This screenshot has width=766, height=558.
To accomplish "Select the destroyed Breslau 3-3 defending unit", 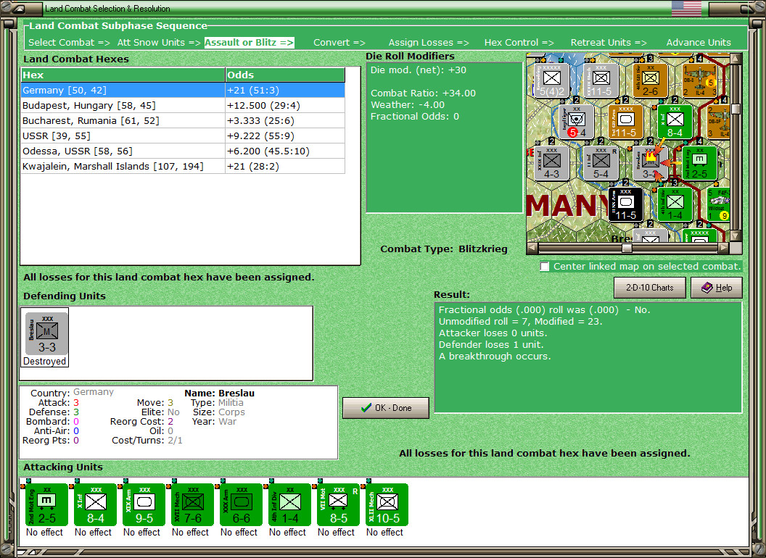I will point(46,334).
